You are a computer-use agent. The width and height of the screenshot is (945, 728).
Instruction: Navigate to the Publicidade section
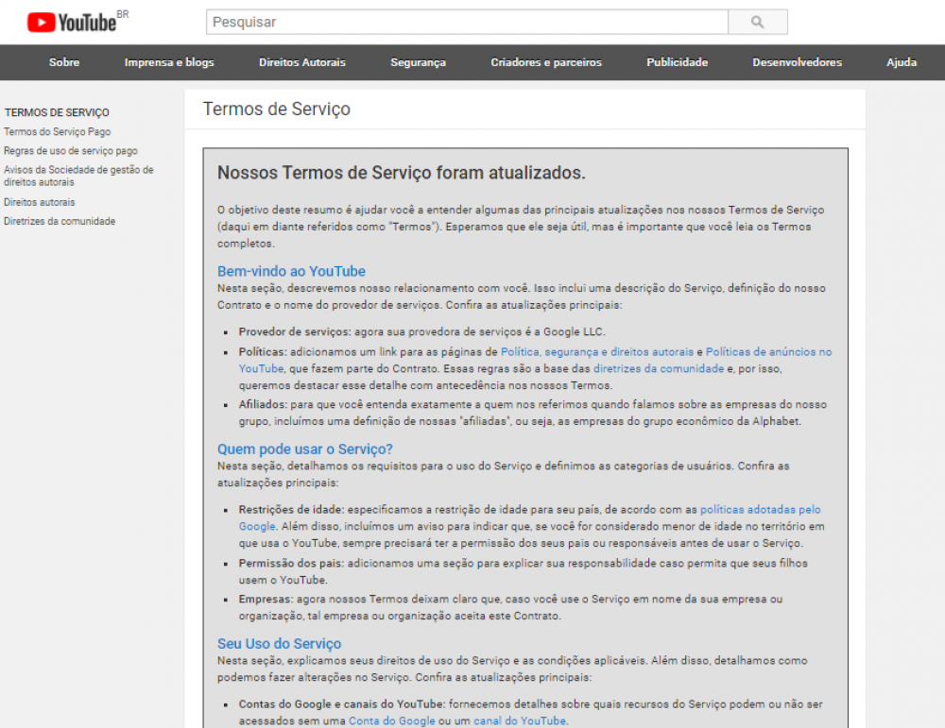tap(677, 62)
